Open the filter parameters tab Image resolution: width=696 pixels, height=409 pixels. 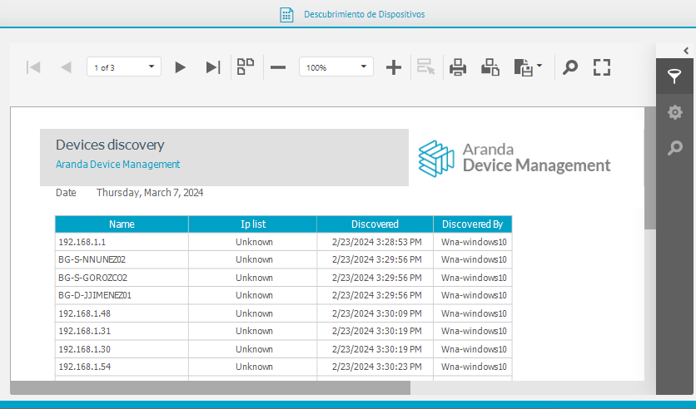[x=674, y=76]
